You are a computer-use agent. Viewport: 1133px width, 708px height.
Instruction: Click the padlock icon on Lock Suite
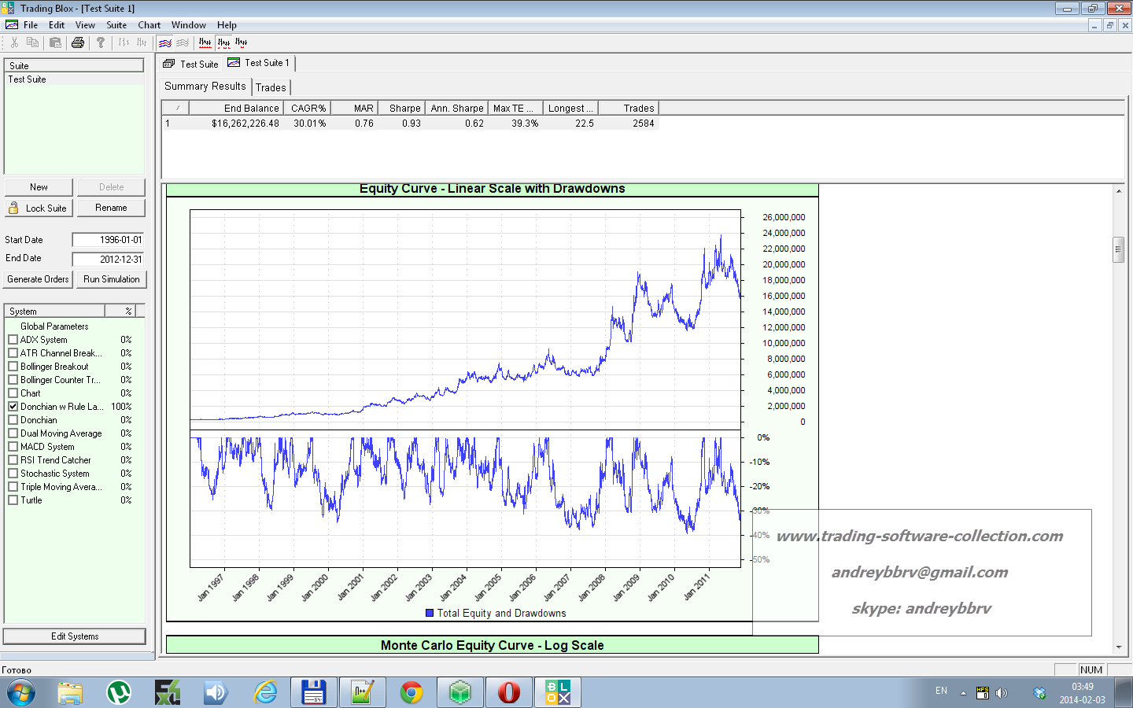pyautogui.click(x=13, y=208)
